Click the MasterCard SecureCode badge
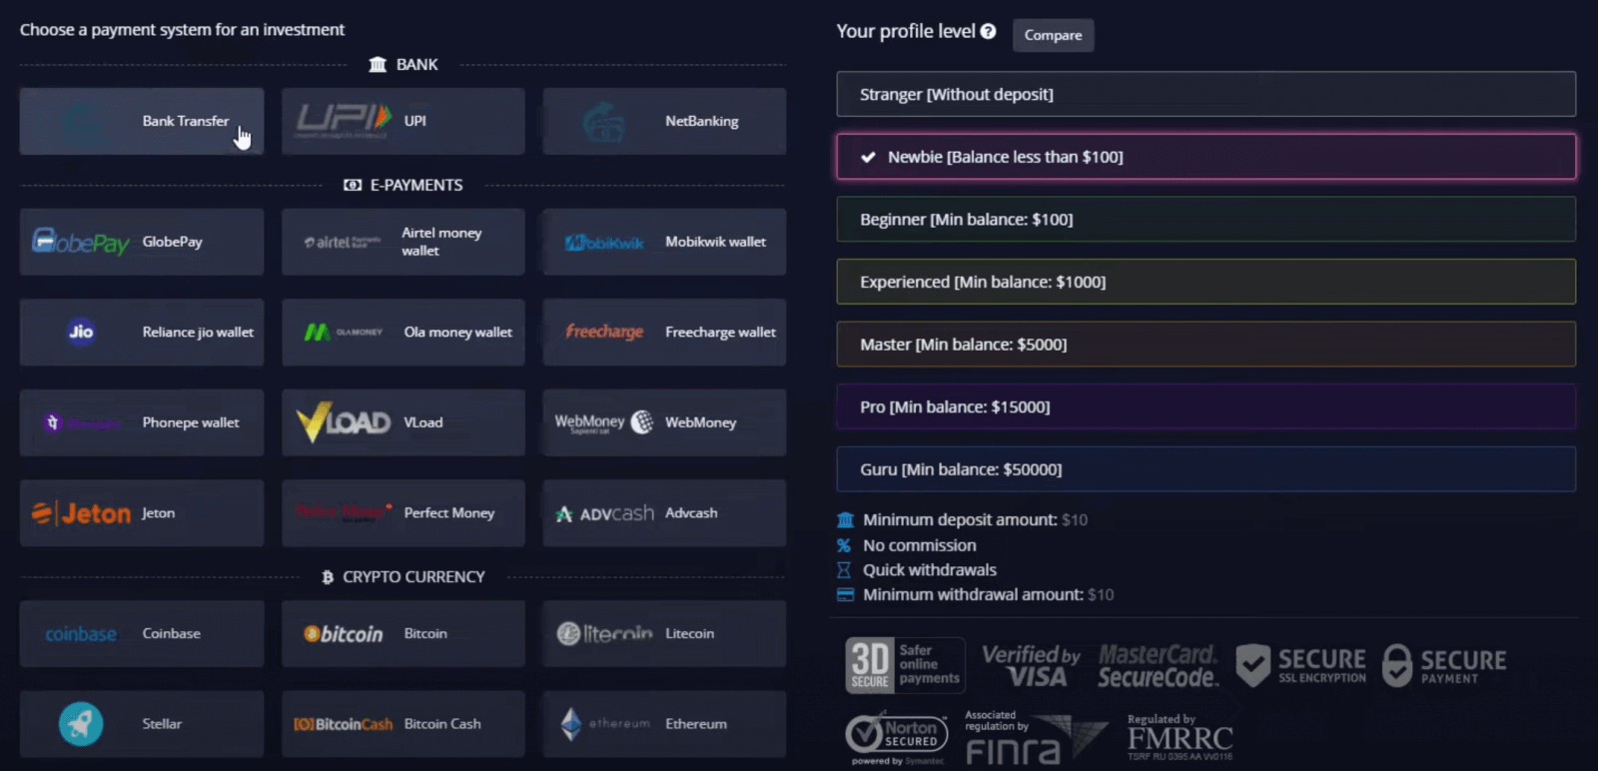1598x771 pixels. [x=1158, y=666]
